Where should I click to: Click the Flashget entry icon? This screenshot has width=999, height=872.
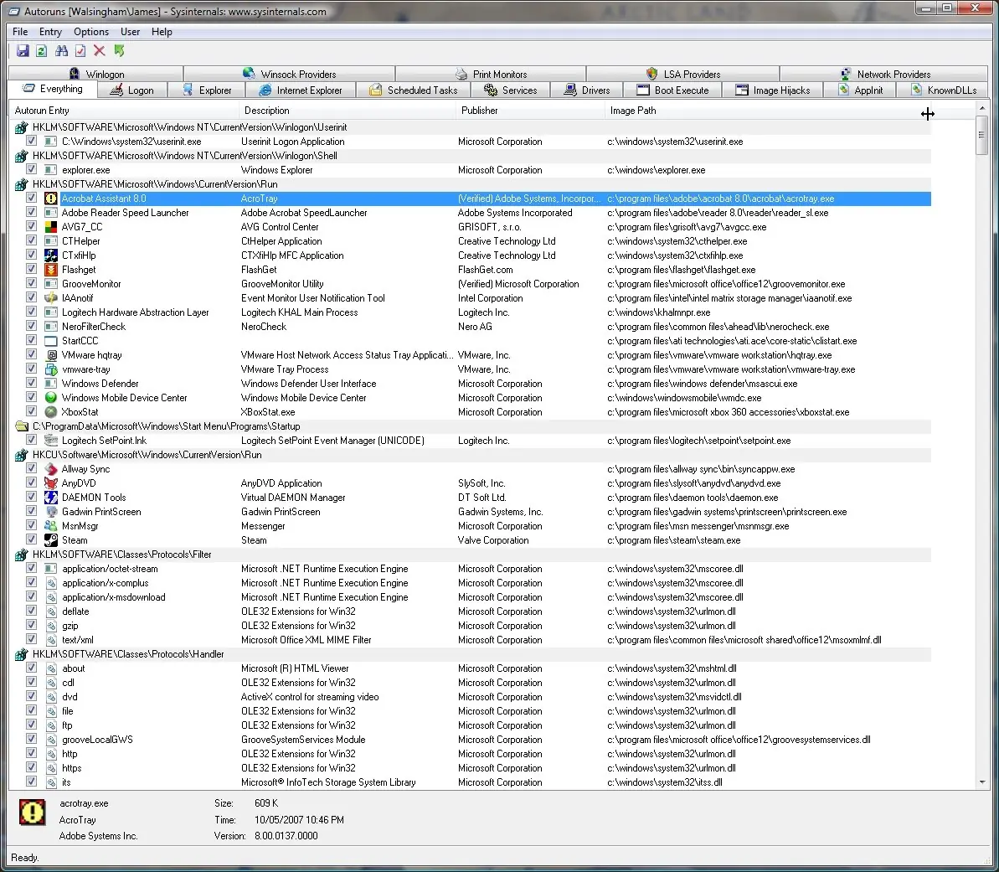pyautogui.click(x=51, y=270)
